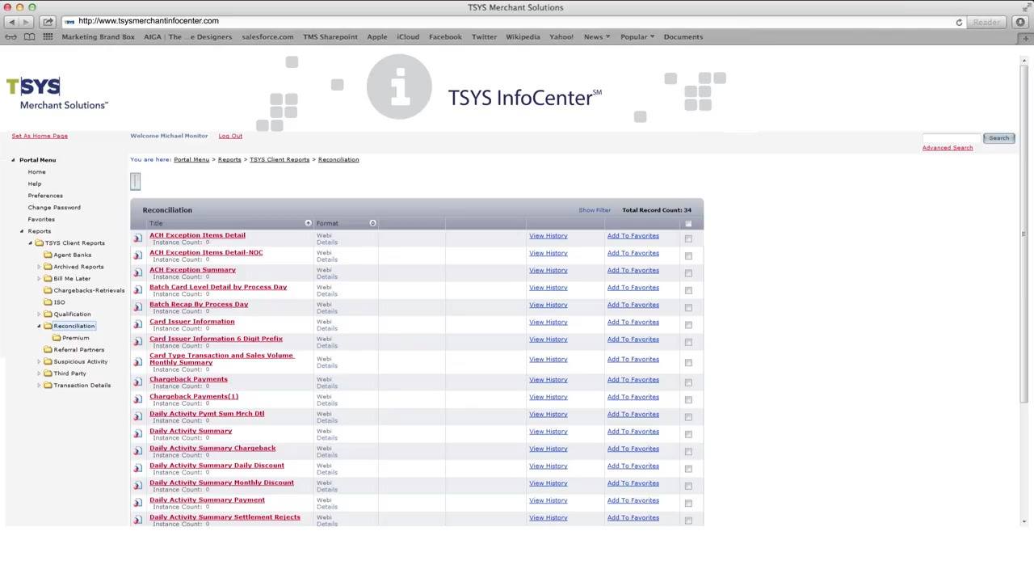Expand the Transaction Details folder arrow
Viewport: 1034px width, 582px height.
click(x=39, y=385)
